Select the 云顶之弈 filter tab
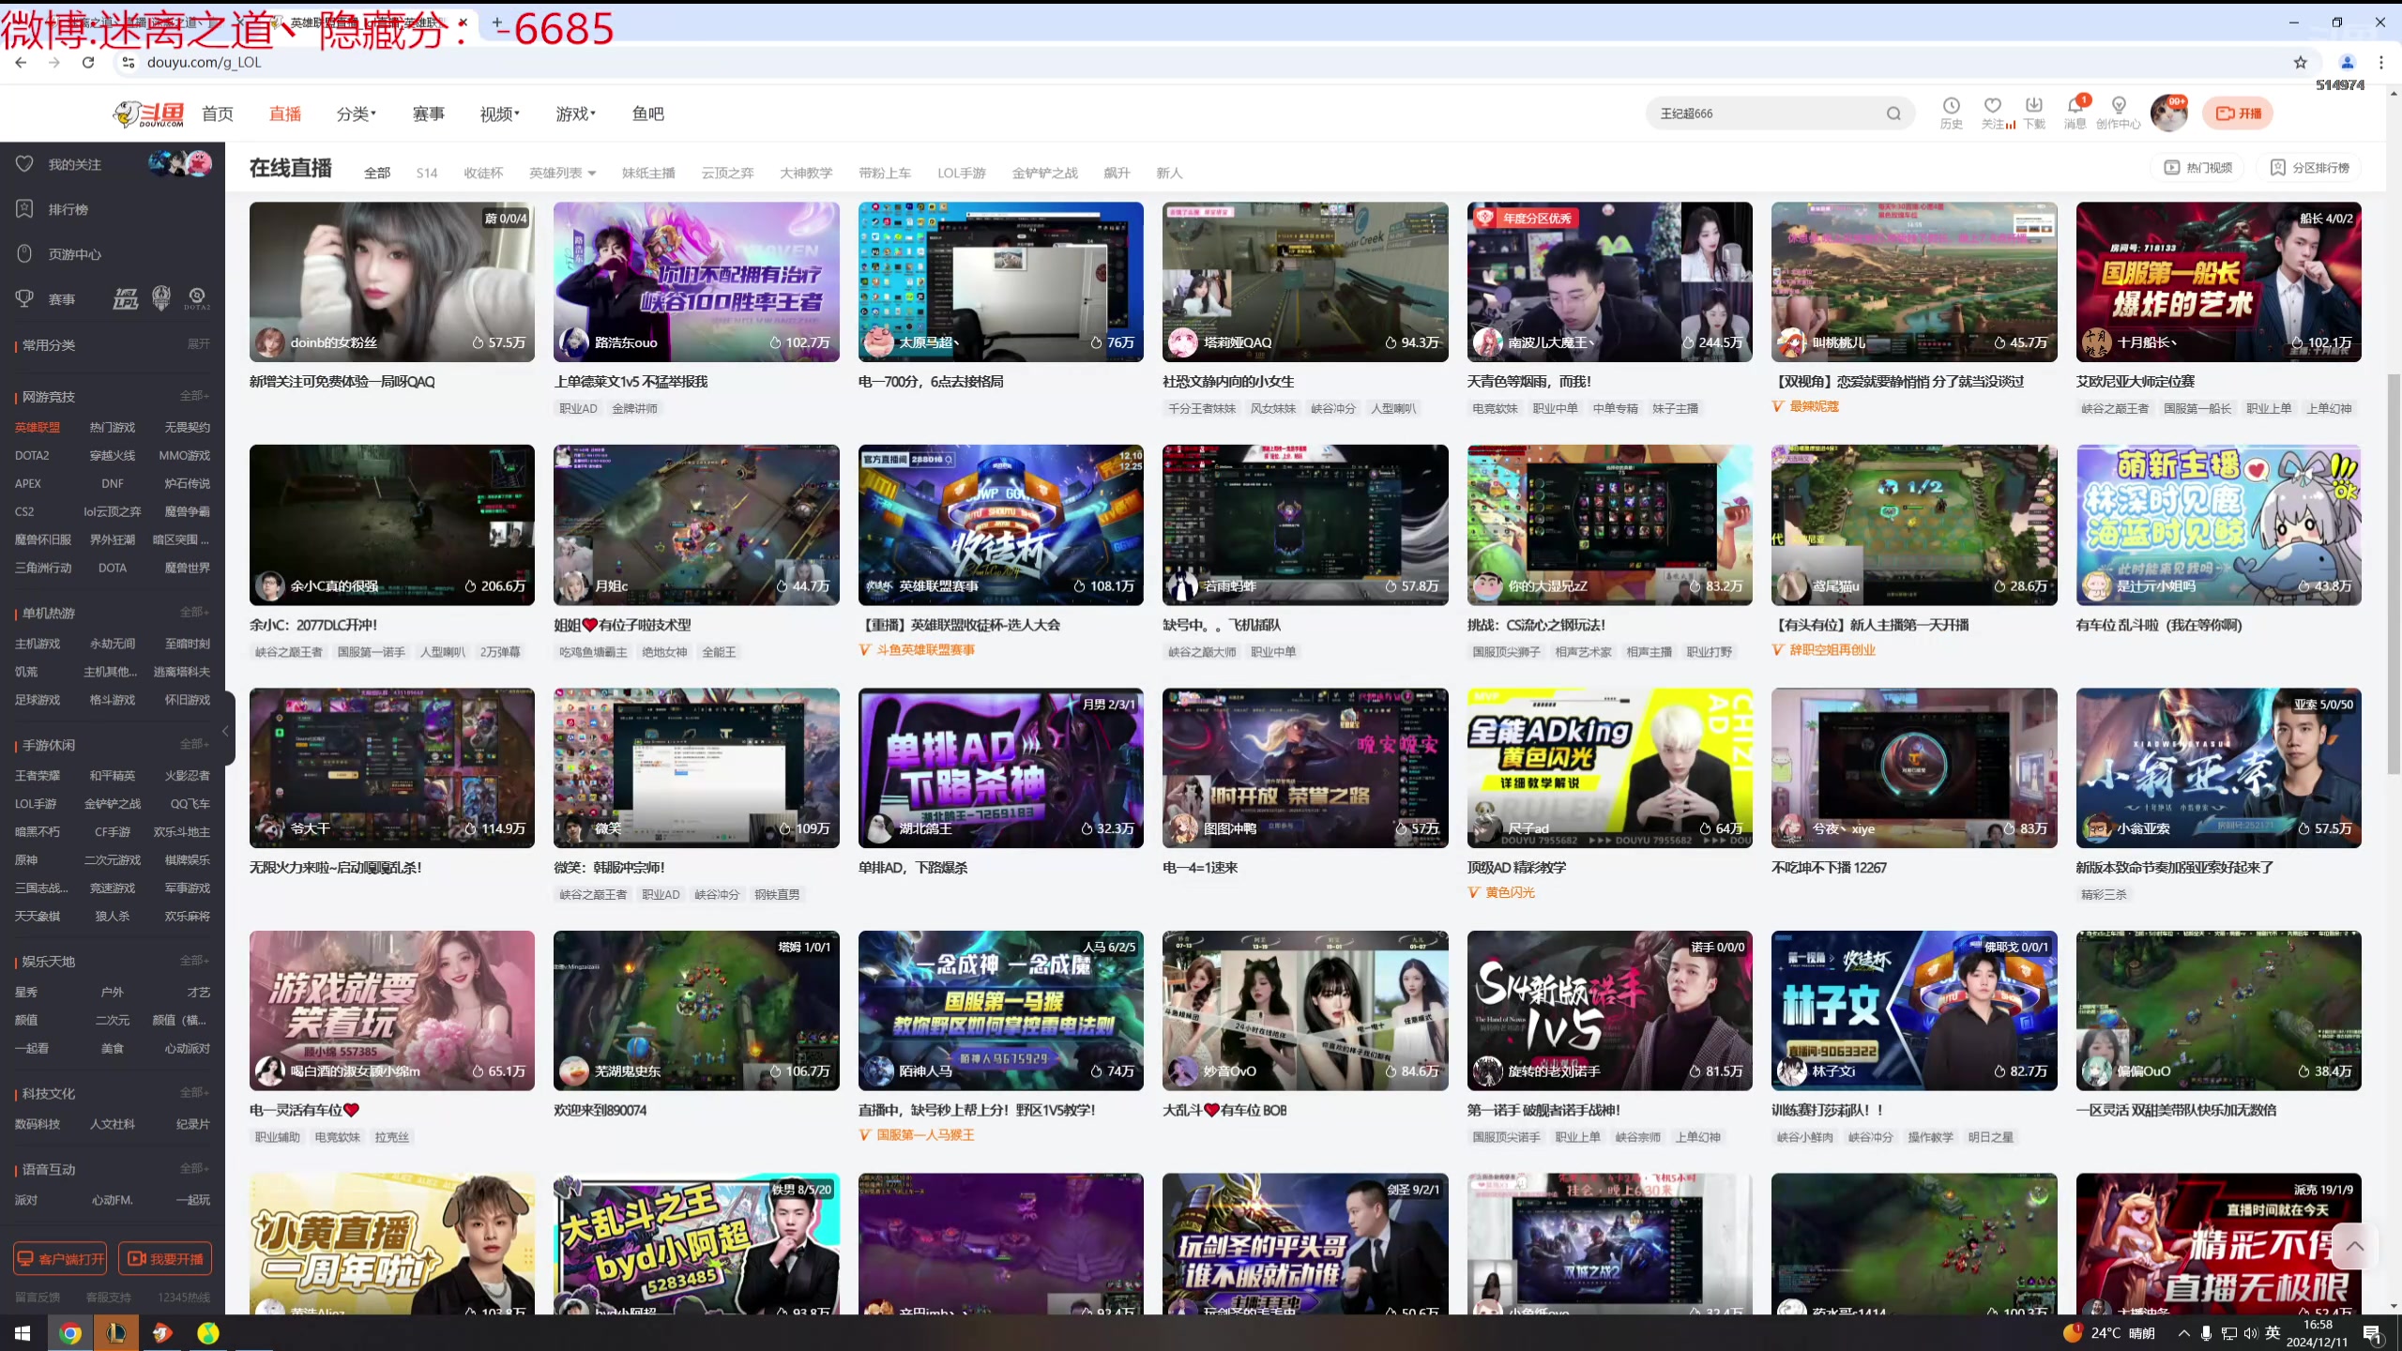2402x1351 pixels. (727, 173)
